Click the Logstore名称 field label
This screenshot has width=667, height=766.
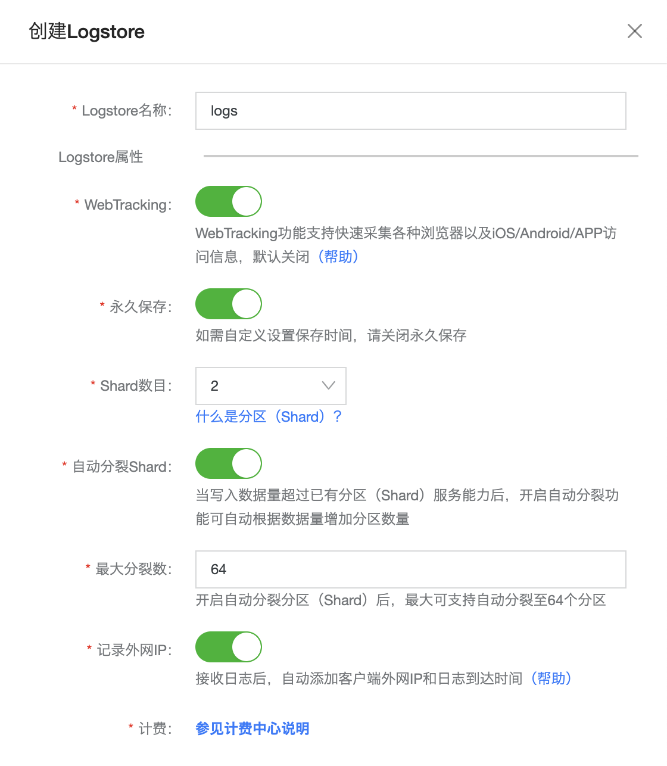pos(127,111)
